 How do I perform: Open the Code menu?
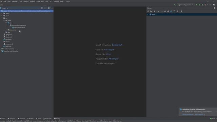coord(20,1)
